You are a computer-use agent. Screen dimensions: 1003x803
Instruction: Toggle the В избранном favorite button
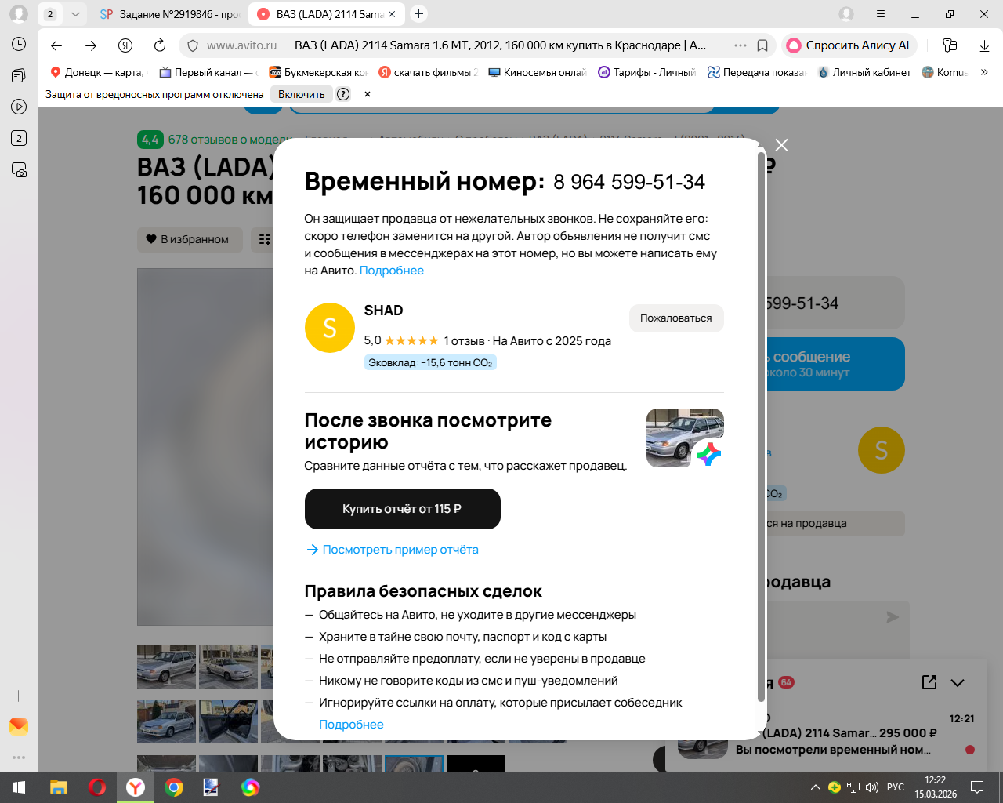188,239
